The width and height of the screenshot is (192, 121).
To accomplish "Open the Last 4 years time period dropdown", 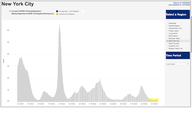I will click(177, 64).
